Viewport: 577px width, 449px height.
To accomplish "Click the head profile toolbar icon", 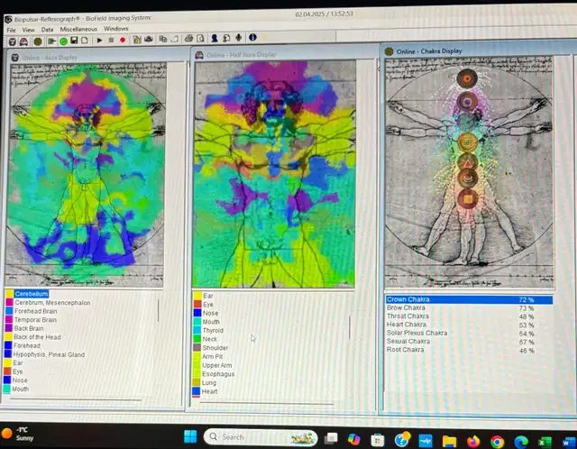I will click(x=226, y=38).
